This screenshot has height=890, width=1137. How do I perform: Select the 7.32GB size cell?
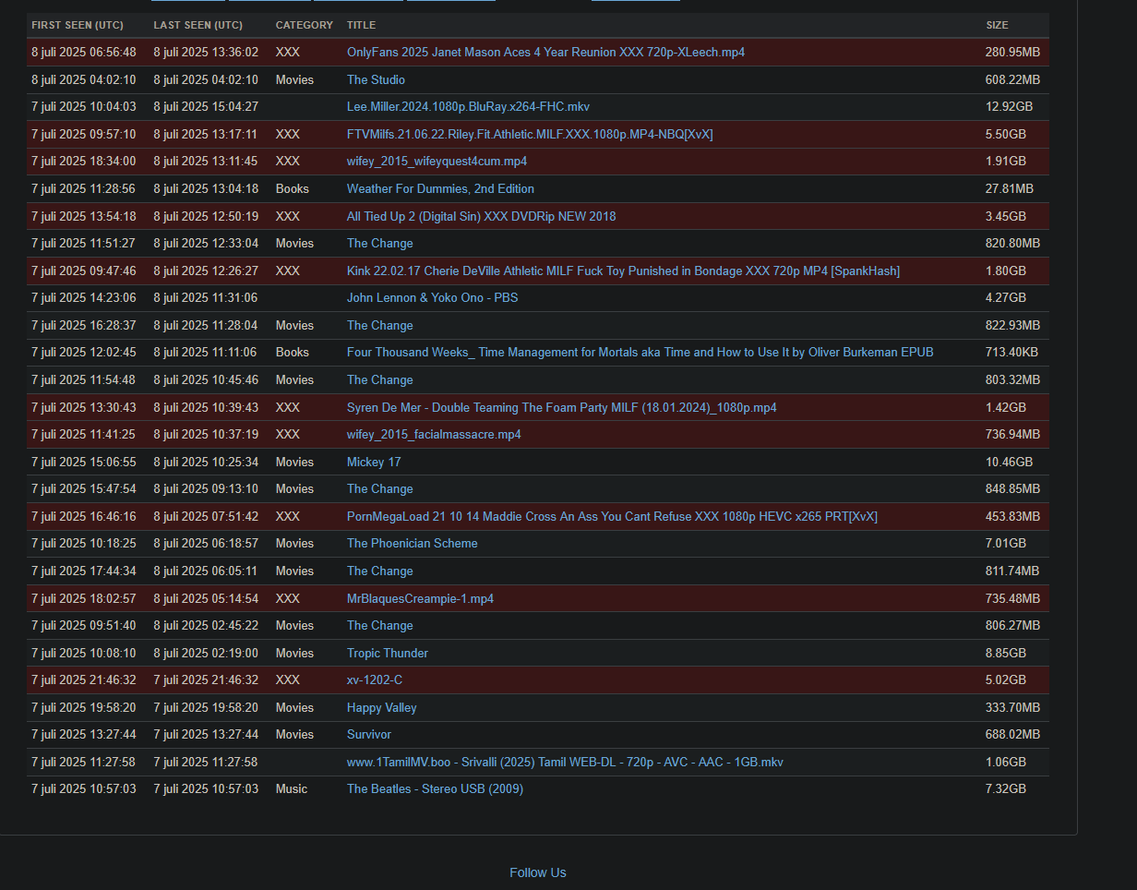click(1005, 789)
